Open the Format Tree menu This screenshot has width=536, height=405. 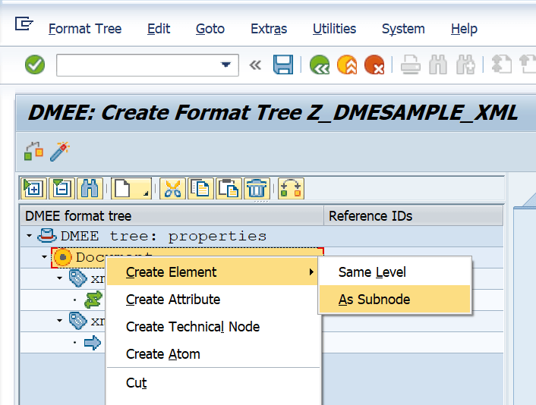coord(85,29)
